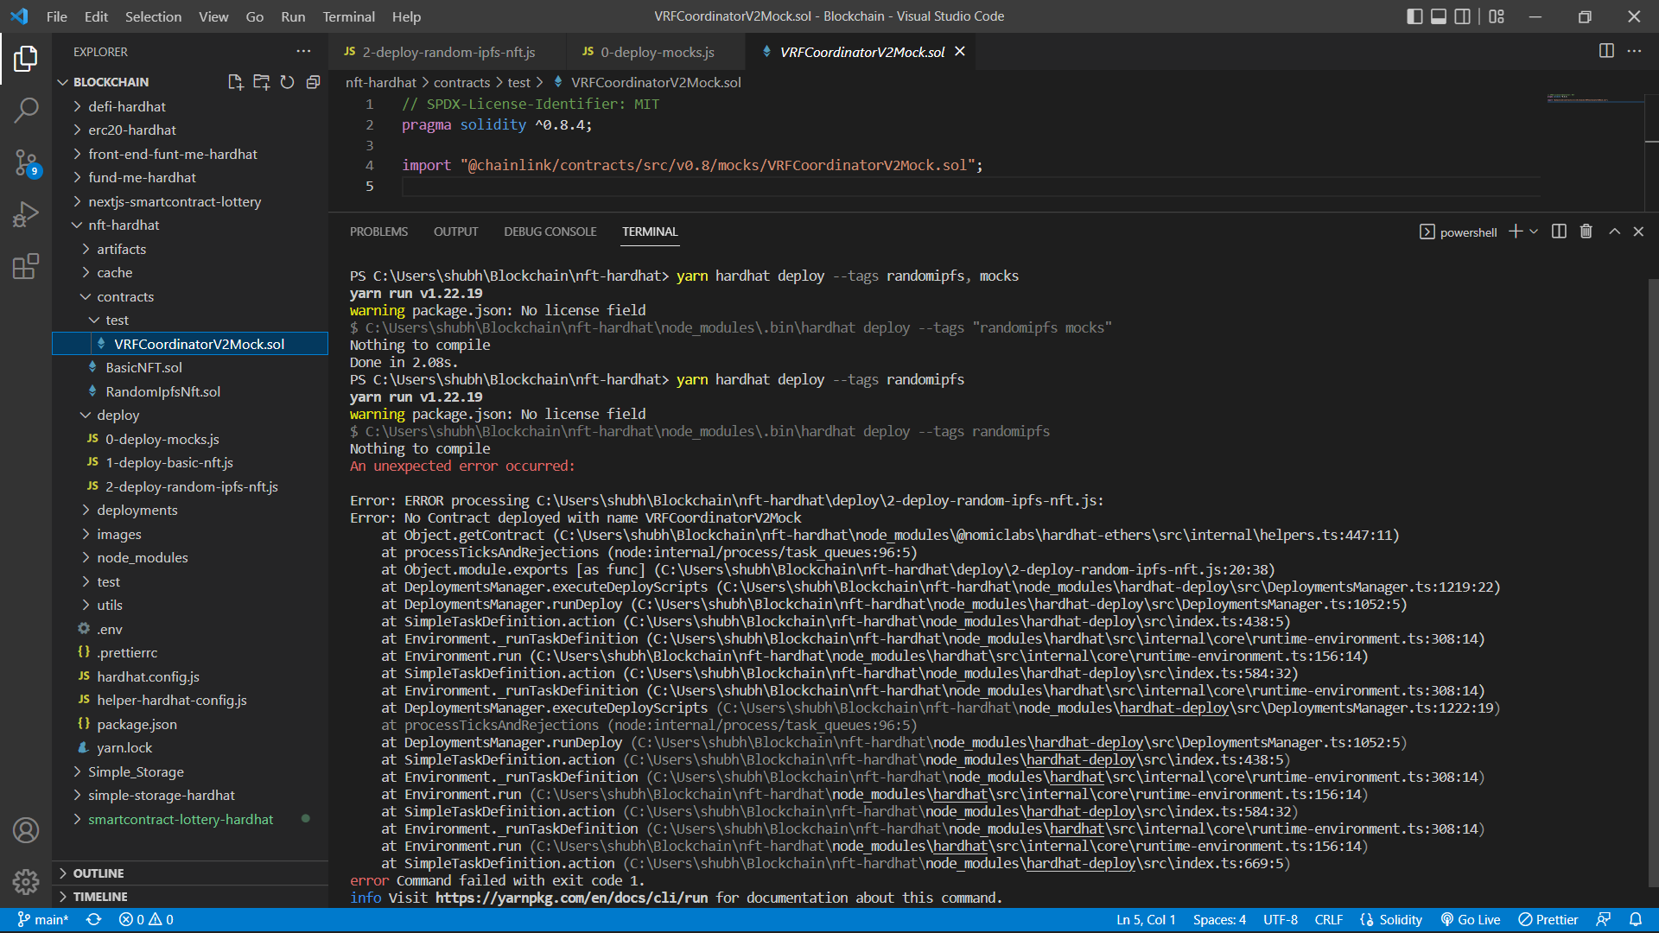Open Explorer views and more actions menu

(x=302, y=52)
